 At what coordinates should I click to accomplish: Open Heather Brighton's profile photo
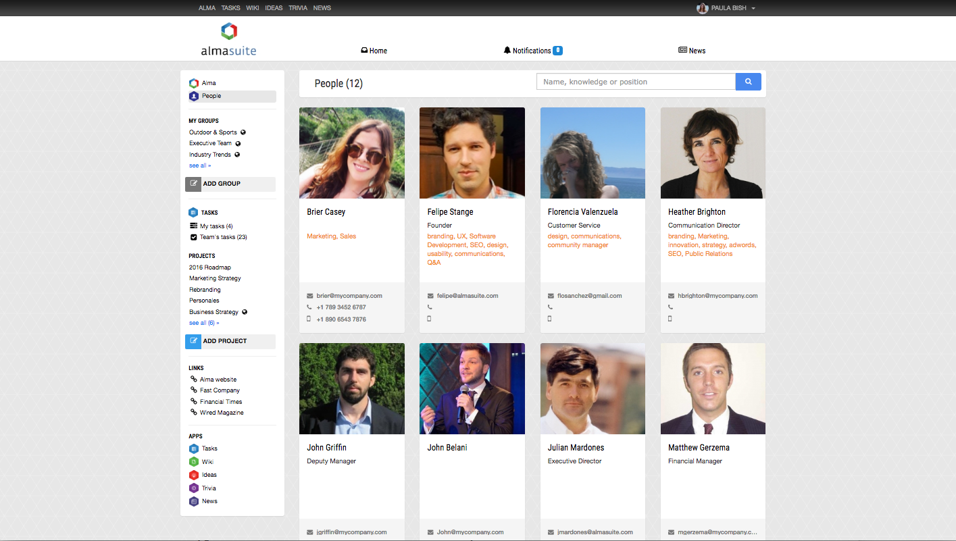[x=713, y=153]
